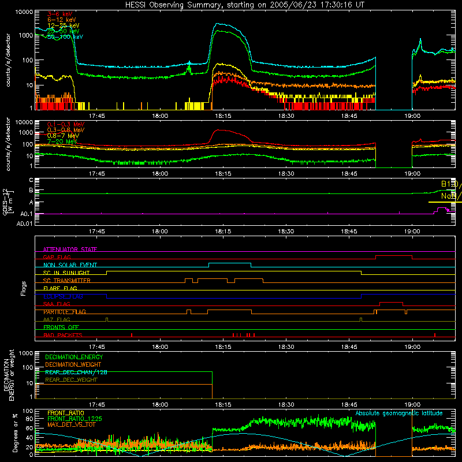Click the REAR_DEC_CHAN/128 legend label
The image size is (462, 462).
coord(76,372)
